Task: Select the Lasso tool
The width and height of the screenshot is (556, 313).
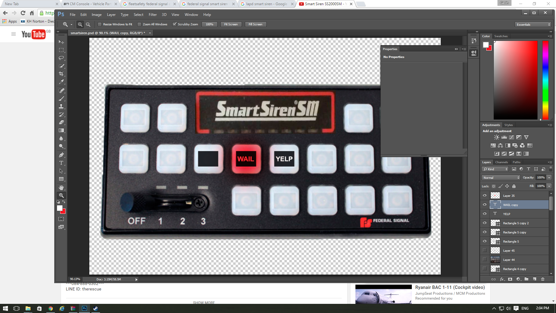Action: pyautogui.click(x=61, y=58)
